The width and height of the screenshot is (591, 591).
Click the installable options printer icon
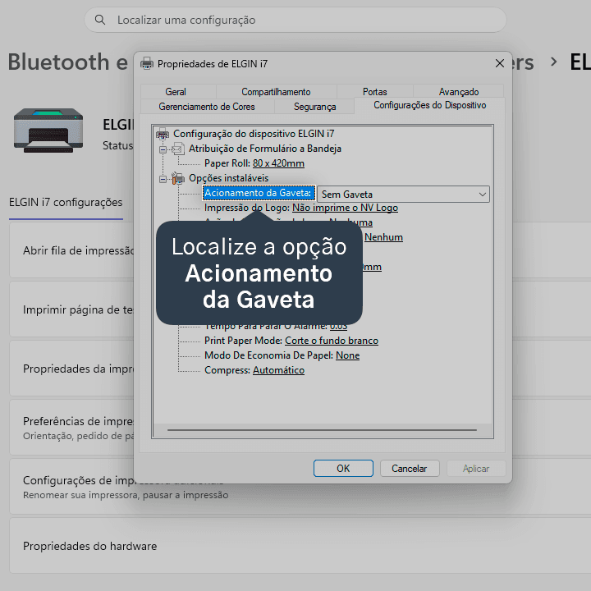pyautogui.click(x=178, y=178)
